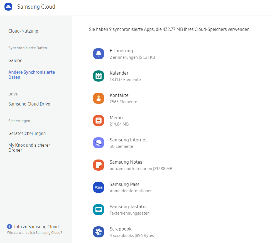Navigate to Gerätesicherungen

pos(27,133)
